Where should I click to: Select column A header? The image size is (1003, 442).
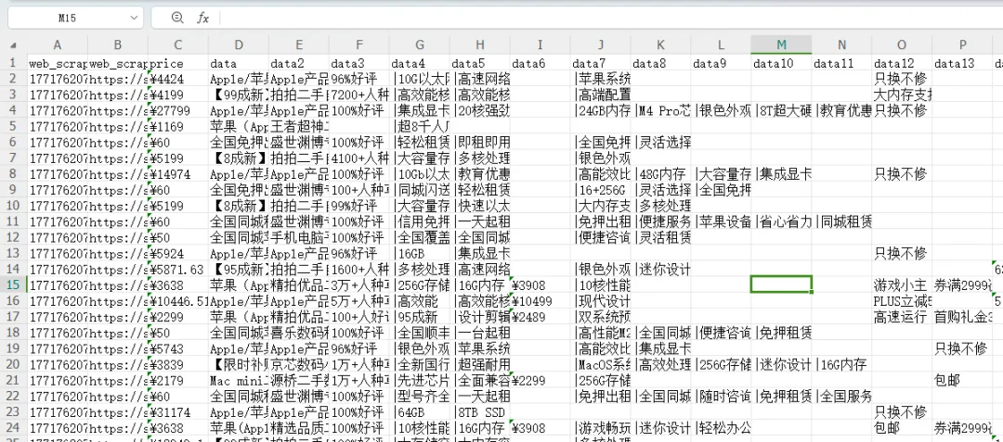(x=58, y=44)
